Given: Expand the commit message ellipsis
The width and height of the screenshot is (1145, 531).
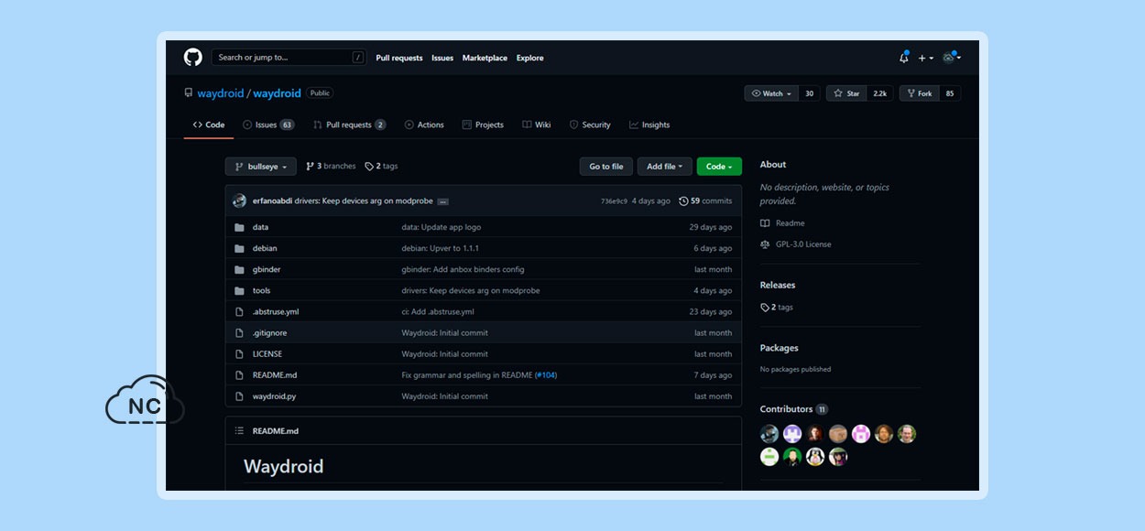Looking at the screenshot, I should [x=443, y=201].
